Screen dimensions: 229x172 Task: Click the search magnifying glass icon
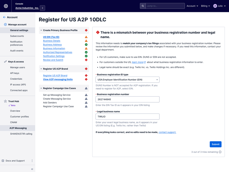click(x=143, y=6)
